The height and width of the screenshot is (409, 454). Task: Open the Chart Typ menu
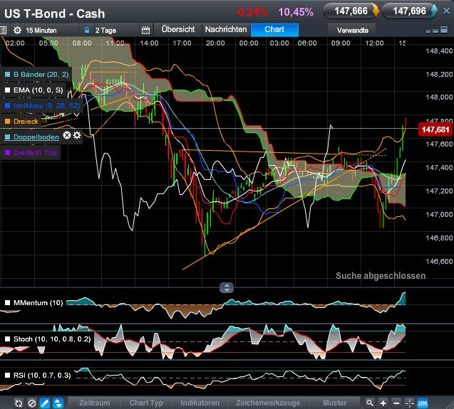tap(146, 403)
